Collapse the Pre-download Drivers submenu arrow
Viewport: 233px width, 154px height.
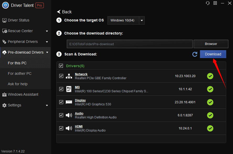[x=47, y=52]
